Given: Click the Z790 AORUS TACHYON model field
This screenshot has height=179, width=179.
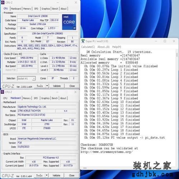Looking at the screenshot, I should click(36, 111).
